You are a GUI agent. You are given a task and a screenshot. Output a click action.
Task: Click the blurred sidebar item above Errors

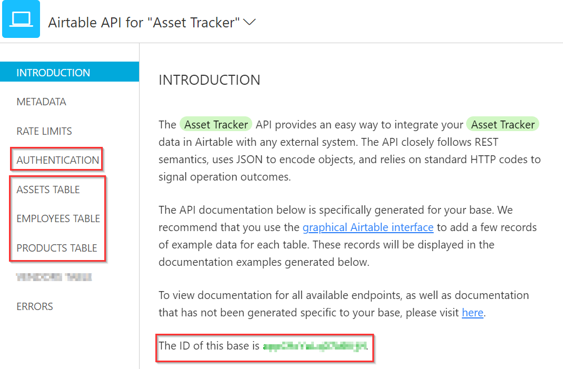pos(54,277)
